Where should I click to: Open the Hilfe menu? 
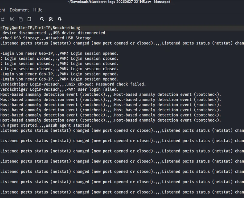point(38,10)
